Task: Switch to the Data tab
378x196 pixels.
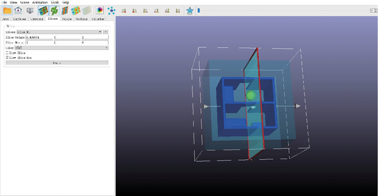Action: tap(5, 19)
